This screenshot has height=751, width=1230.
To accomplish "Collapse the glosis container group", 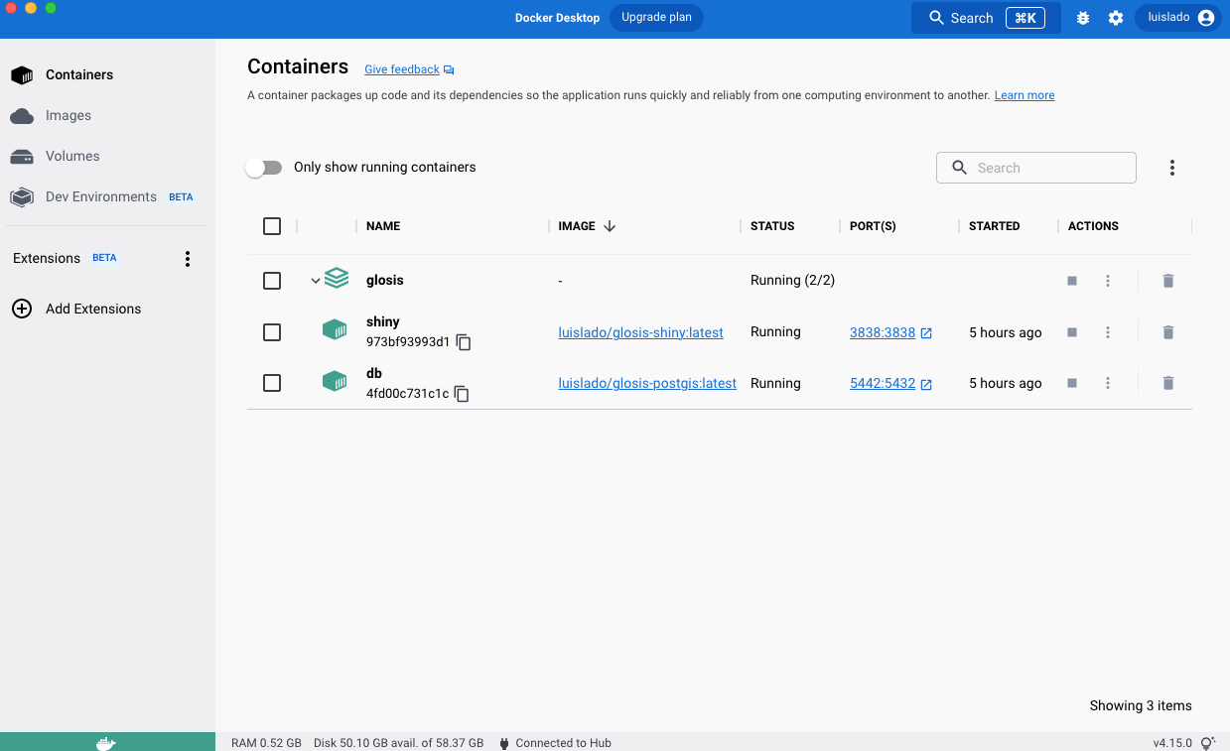I will [316, 281].
